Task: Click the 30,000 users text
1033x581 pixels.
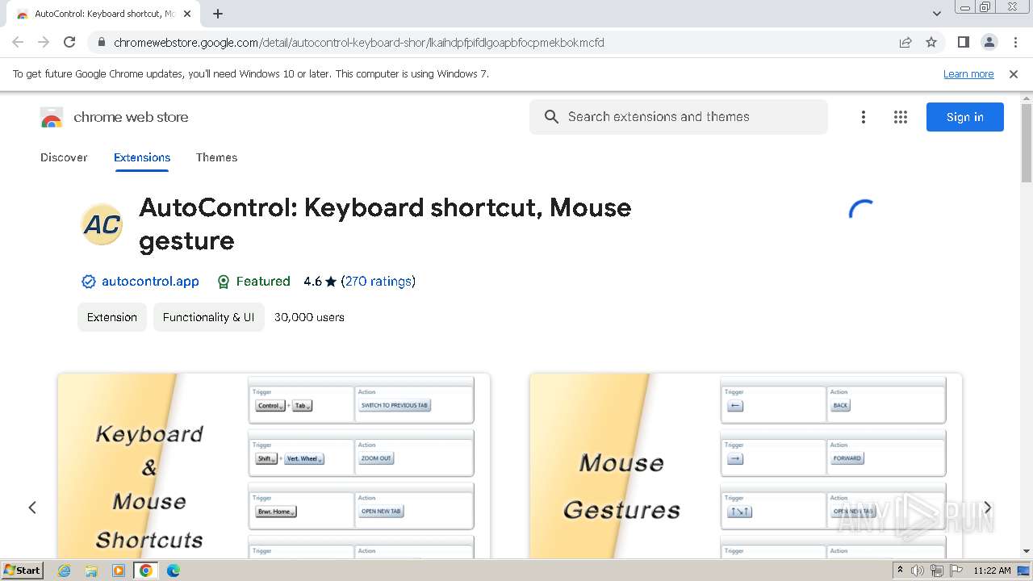Action: 309,317
